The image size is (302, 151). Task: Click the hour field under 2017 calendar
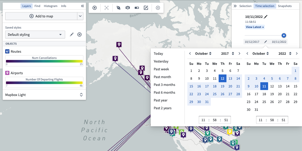(x=203, y=120)
